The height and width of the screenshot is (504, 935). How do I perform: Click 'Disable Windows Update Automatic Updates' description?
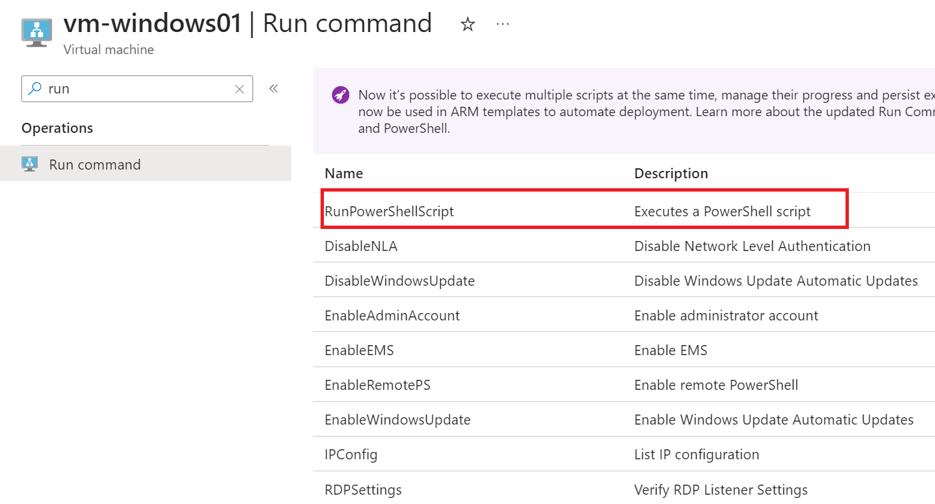pyautogui.click(x=776, y=281)
